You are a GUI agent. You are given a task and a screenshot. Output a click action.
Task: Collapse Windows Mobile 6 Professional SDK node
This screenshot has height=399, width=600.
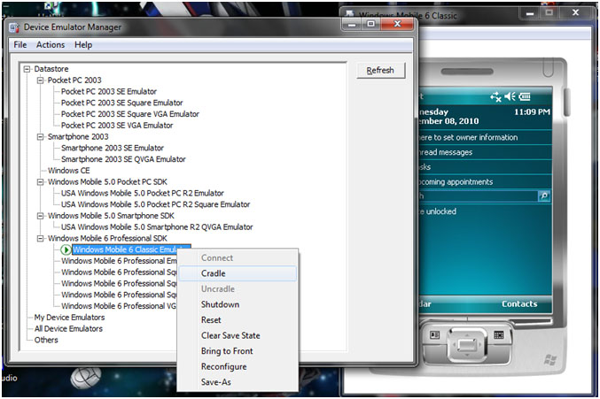pyautogui.click(x=40, y=239)
